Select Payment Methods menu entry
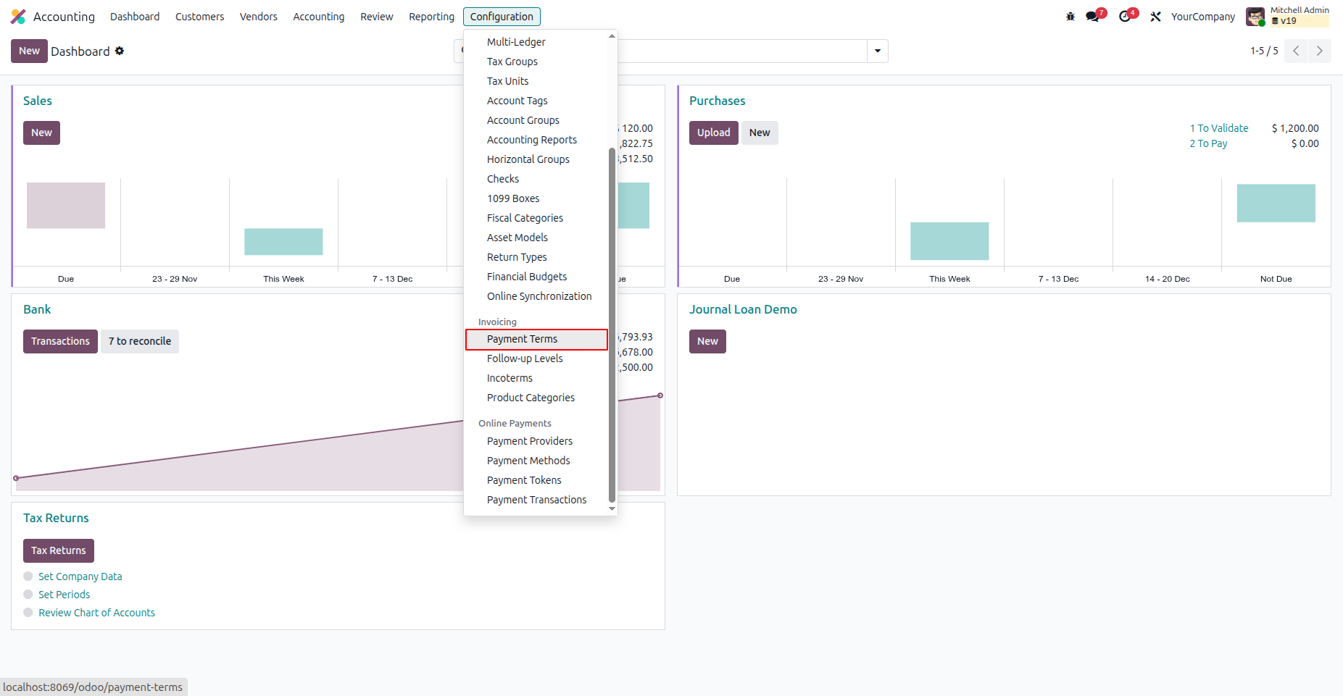This screenshot has width=1343, height=696. (536, 461)
